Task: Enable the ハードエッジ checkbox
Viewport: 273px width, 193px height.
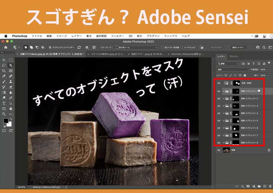Action: point(182,47)
